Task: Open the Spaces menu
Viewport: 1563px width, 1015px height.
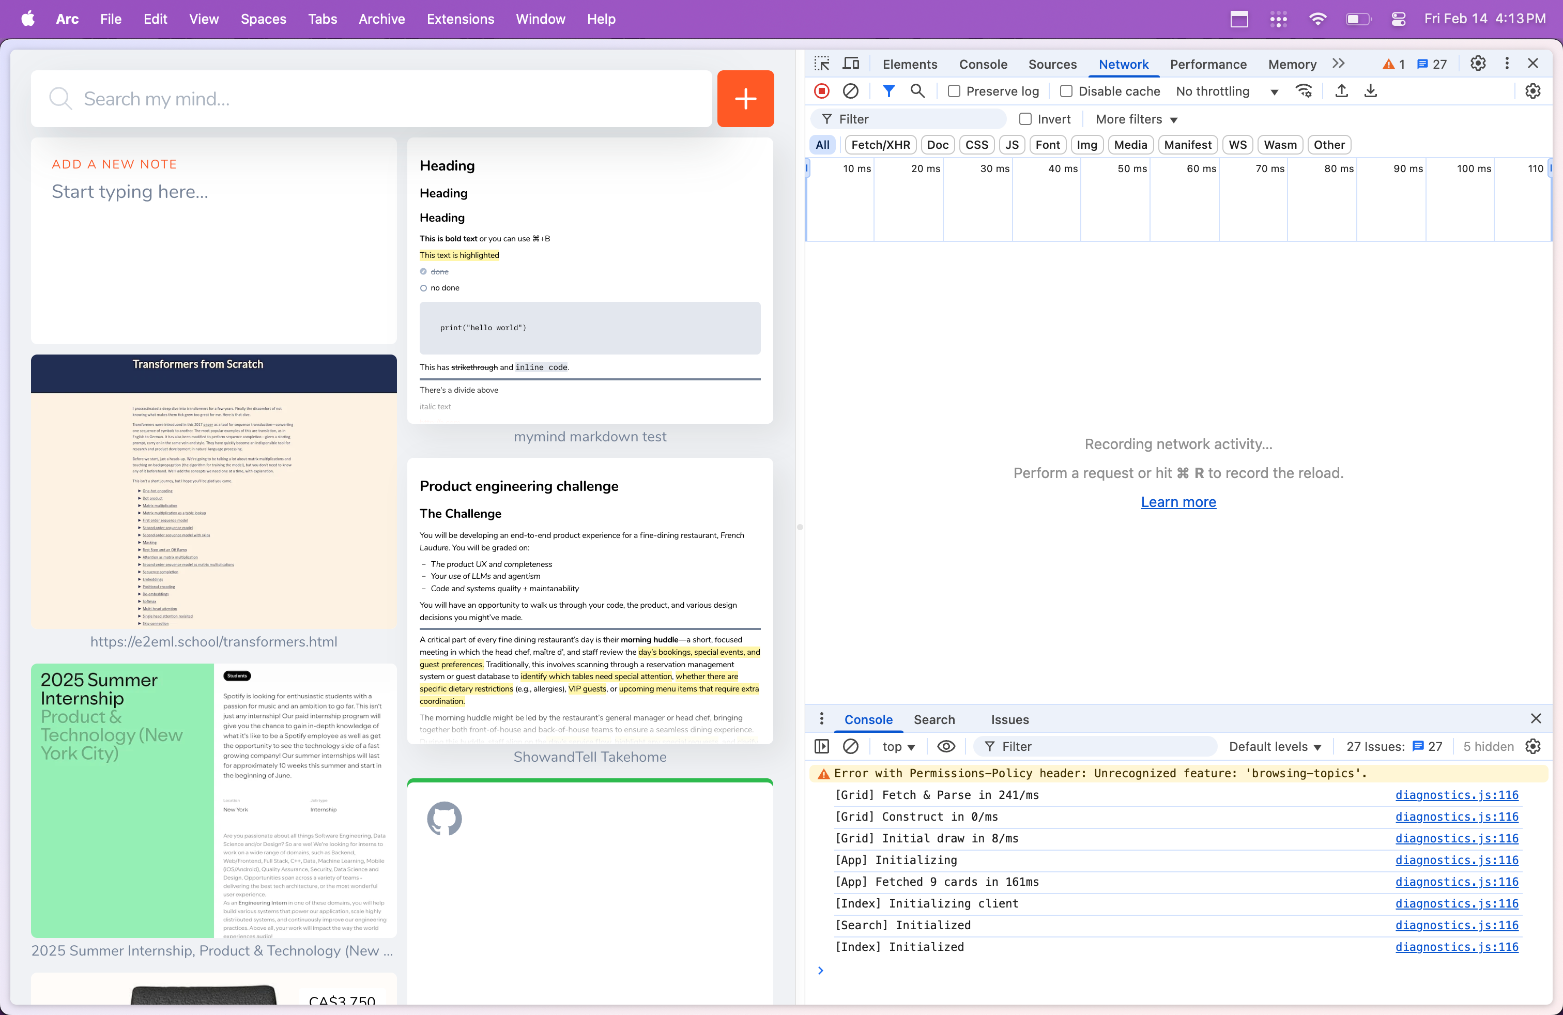Action: point(264,19)
